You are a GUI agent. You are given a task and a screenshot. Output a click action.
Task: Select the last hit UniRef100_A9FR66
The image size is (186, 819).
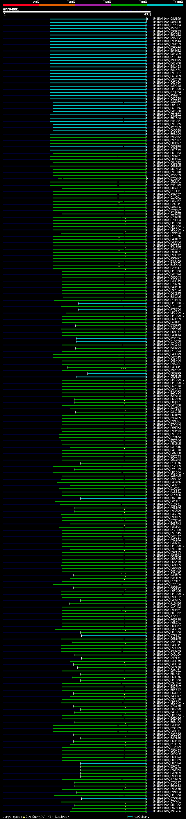(167, 811)
